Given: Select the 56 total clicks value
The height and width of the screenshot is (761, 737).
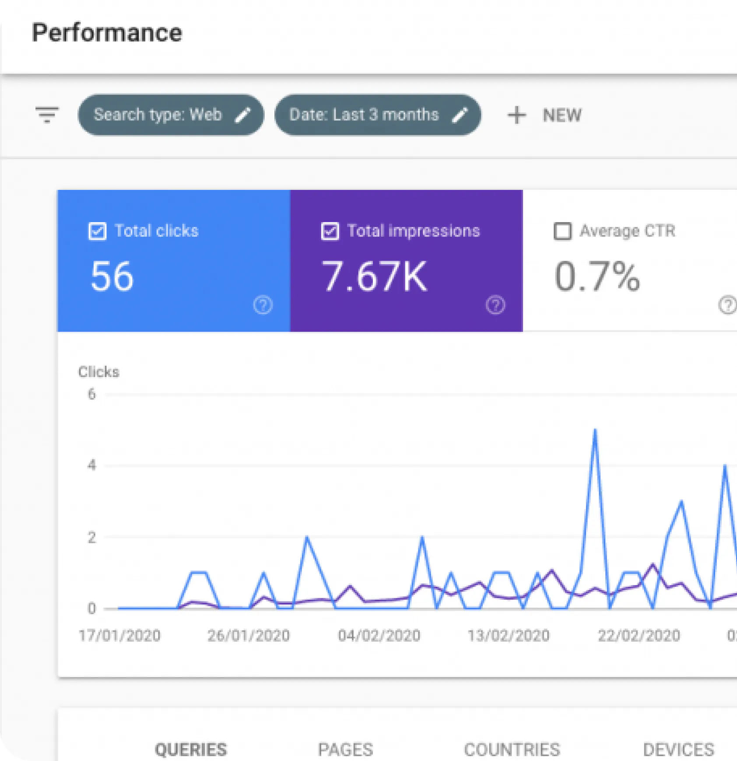Looking at the screenshot, I should tap(112, 276).
